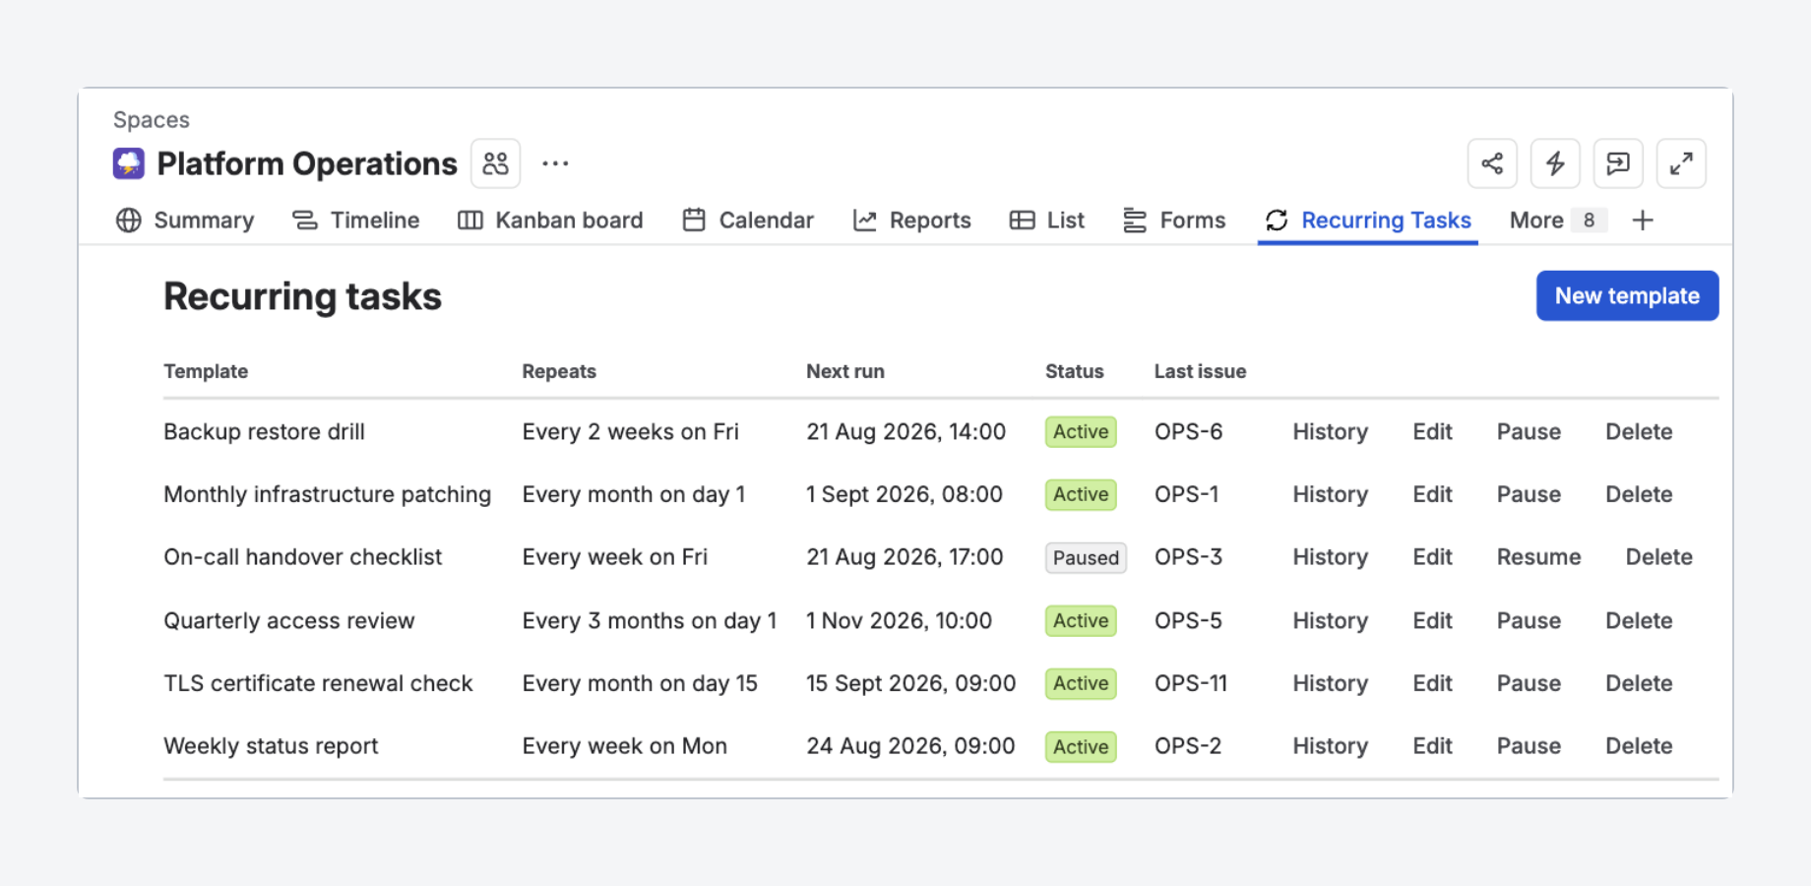The image size is (1811, 886).
Task: Open the Forms tab
Action: coord(1175,221)
